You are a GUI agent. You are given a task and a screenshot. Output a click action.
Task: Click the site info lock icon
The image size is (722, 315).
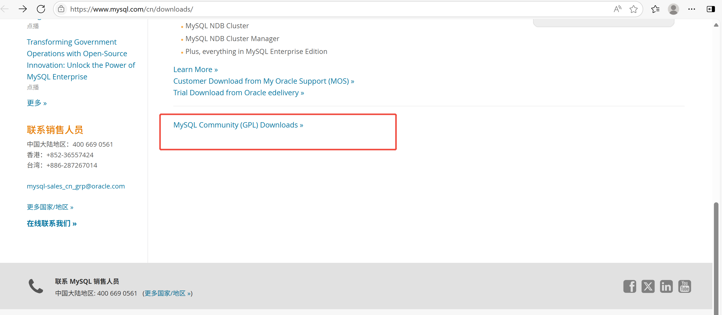pyautogui.click(x=61, y=9)
